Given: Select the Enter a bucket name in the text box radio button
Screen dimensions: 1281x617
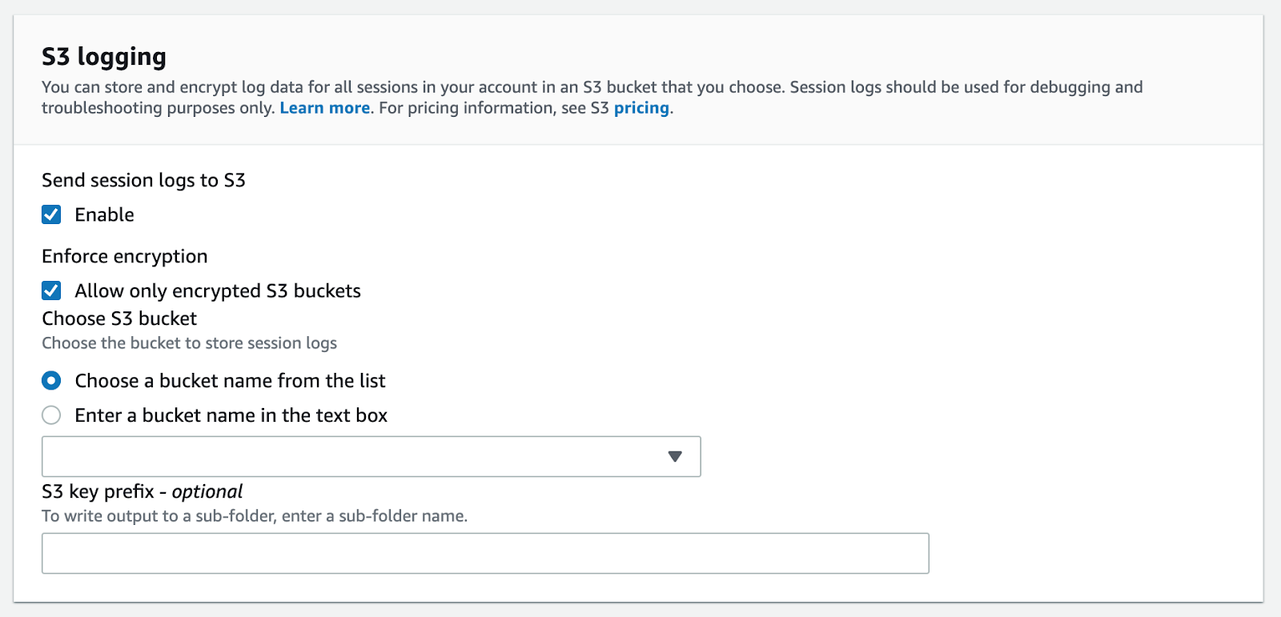Looking at the screenshot, I should click(51, 415).
